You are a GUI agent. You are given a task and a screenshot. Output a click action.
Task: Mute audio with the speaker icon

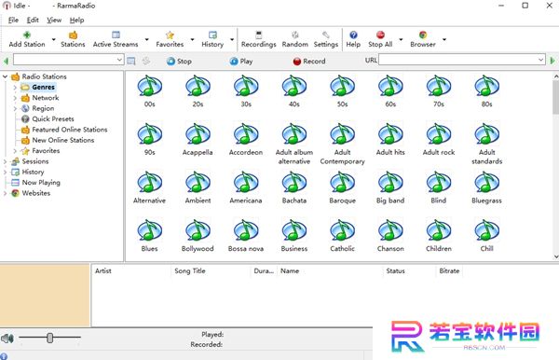click(x=7, y=338)
